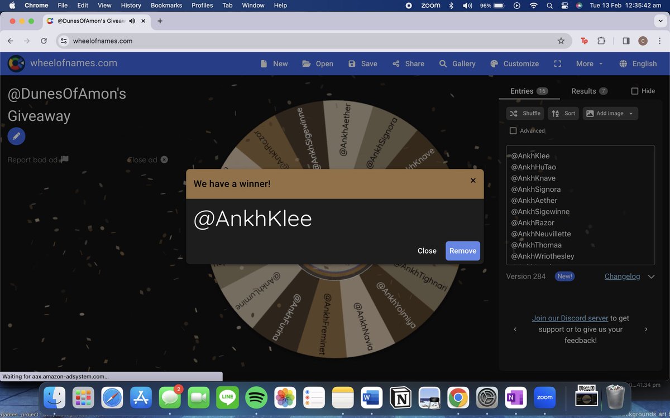Expand the version info chevron

pyautogui.click(x=651, y=276)
